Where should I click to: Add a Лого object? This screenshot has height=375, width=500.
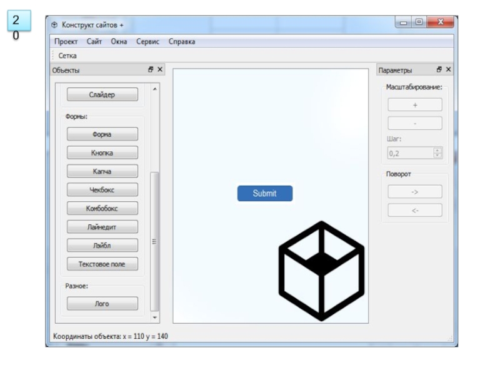click(102, 304)
